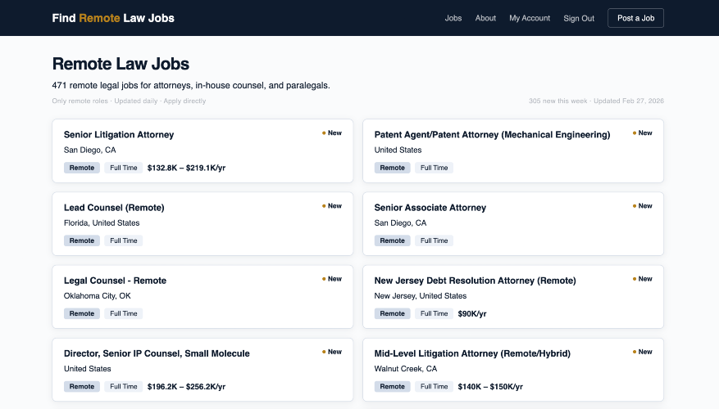Click the Sign Out link
Viewport: 719px width, 409px height.
tap(579, 18)
